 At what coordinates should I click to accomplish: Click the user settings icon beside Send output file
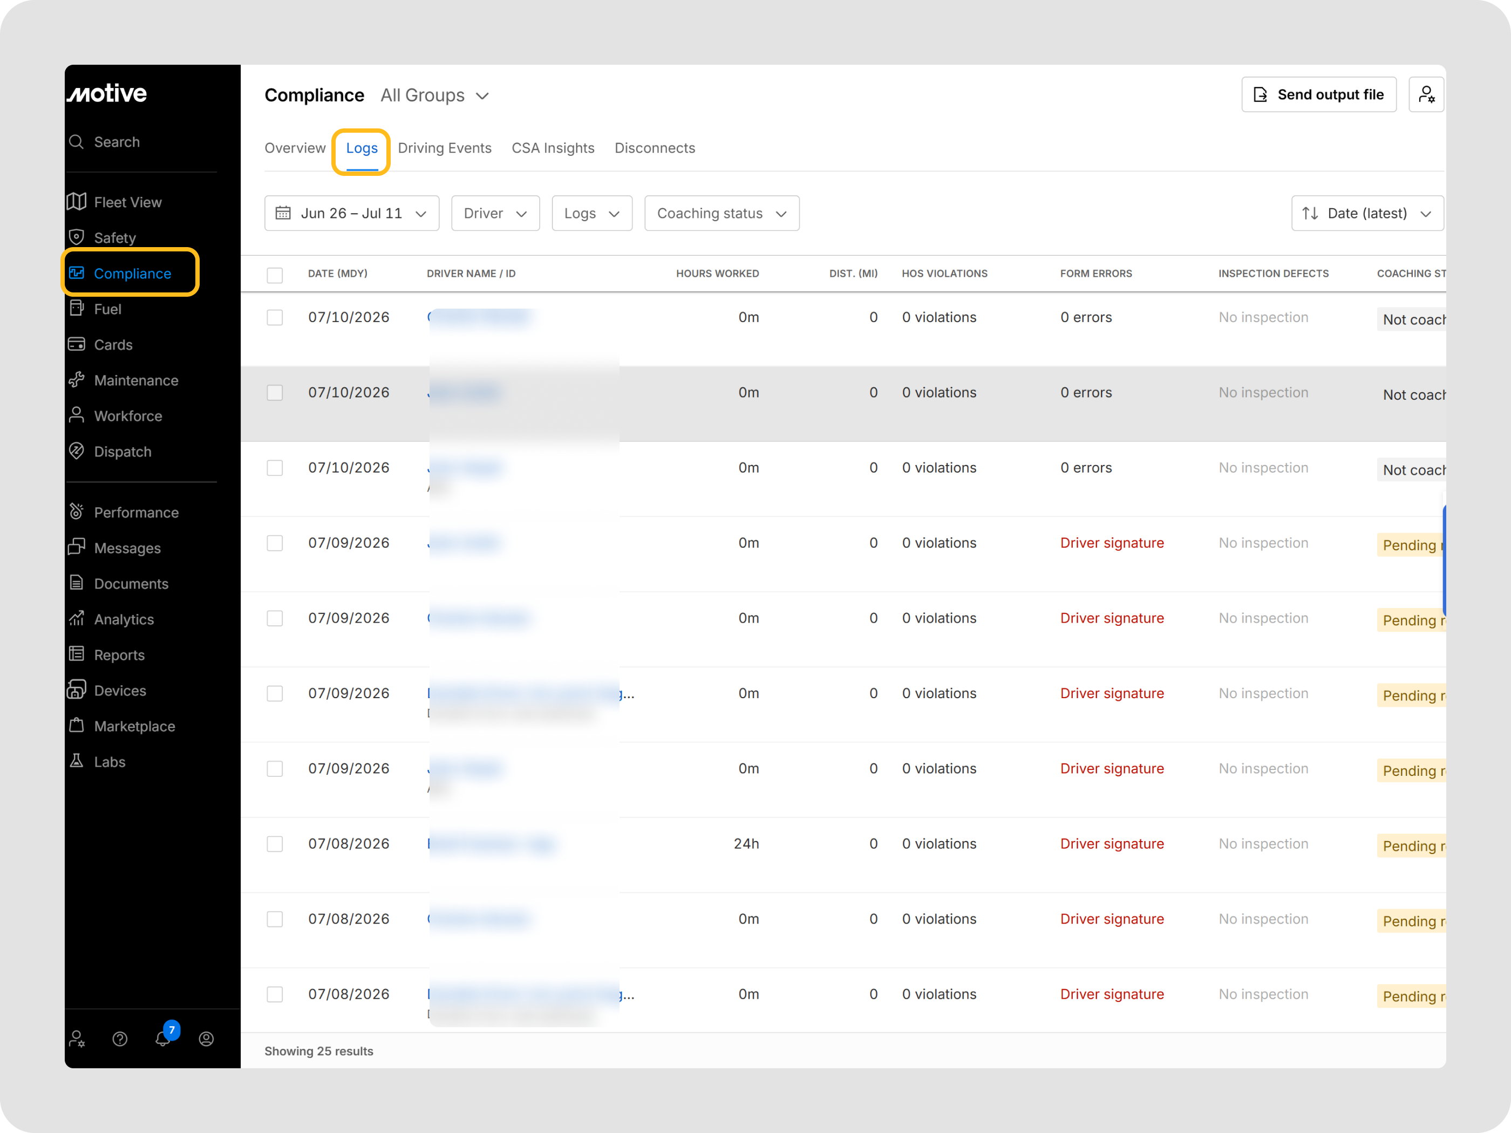[1426, 94]
